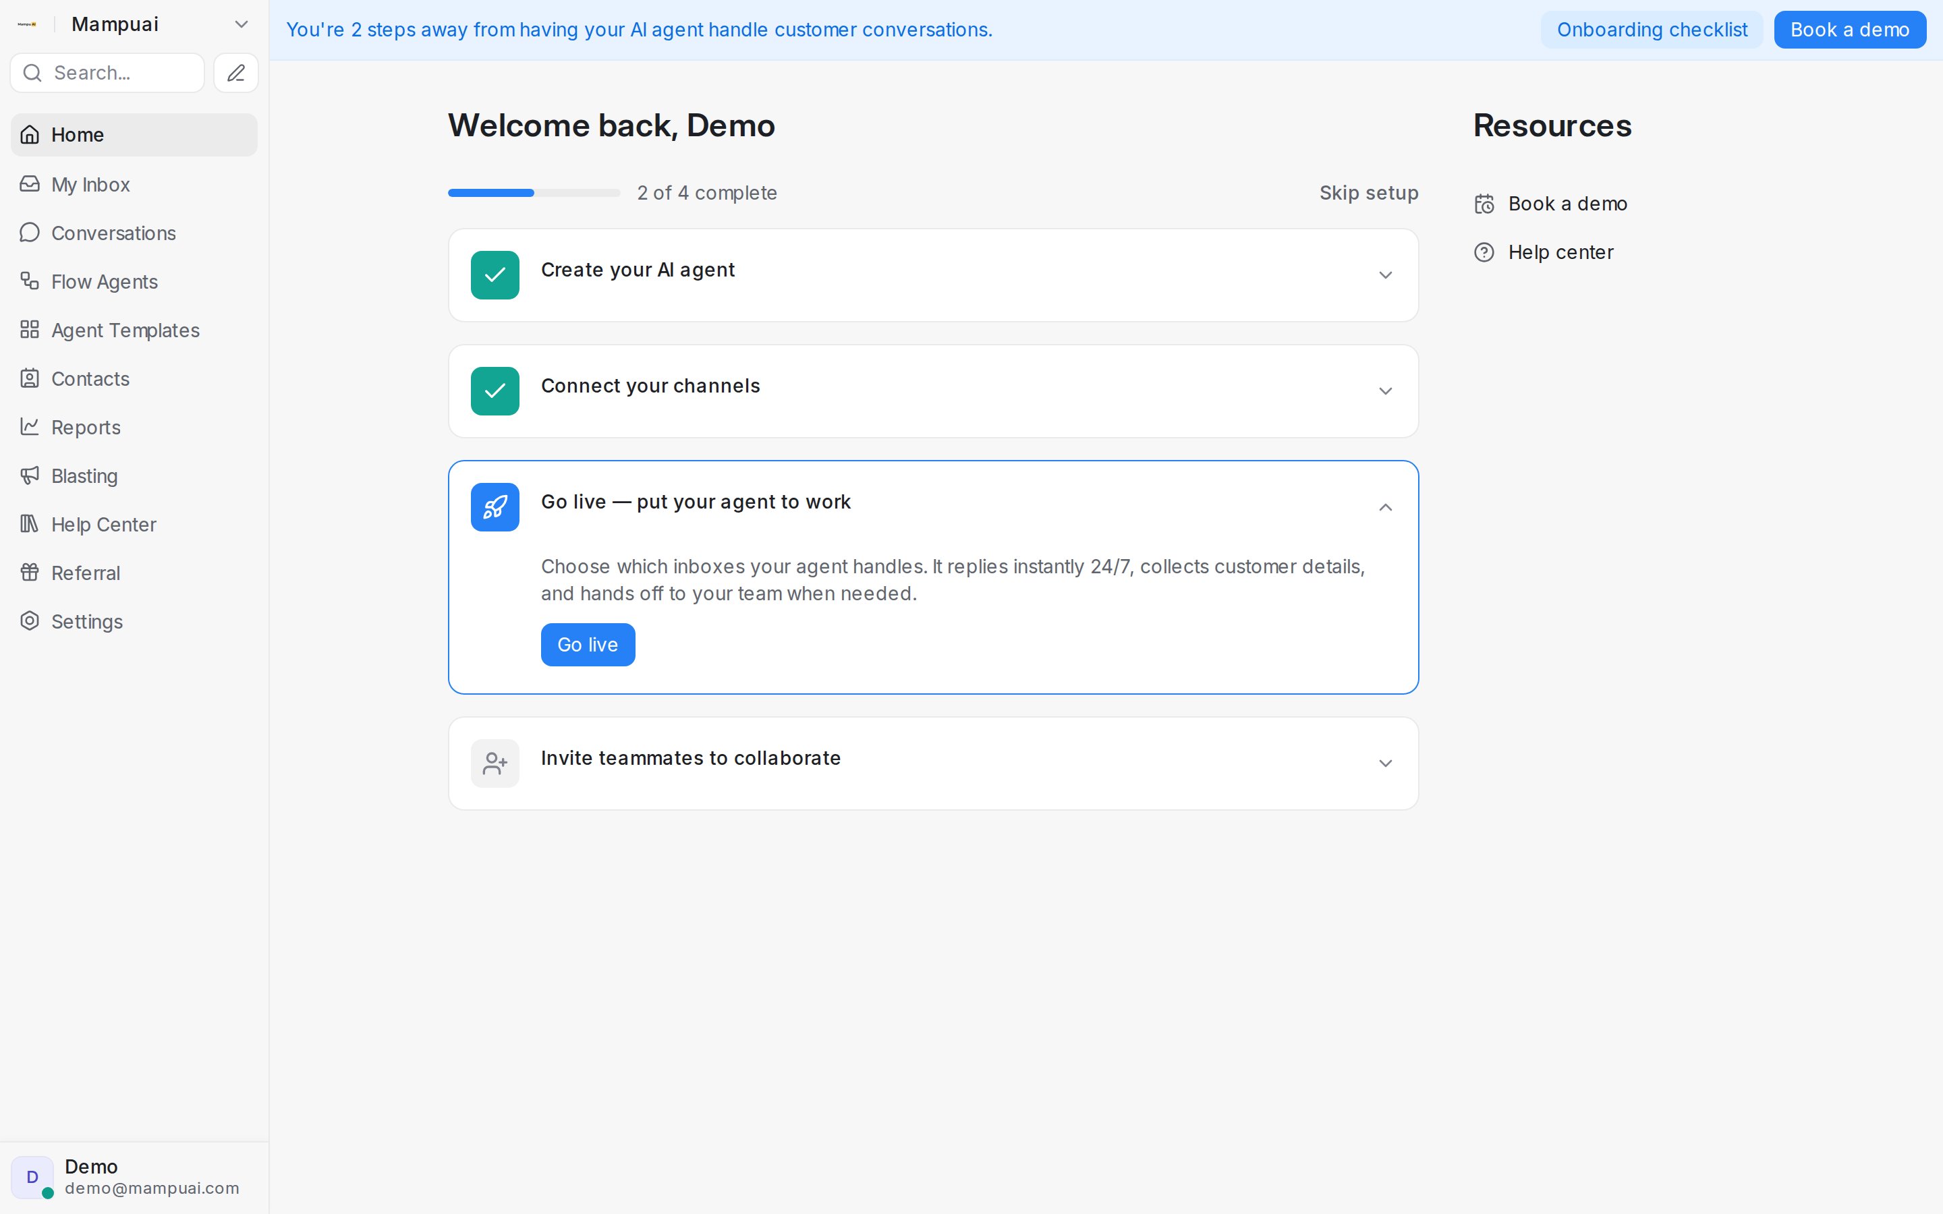
Task: Click the Blasting megaphone icon
Action: (30, 475)
